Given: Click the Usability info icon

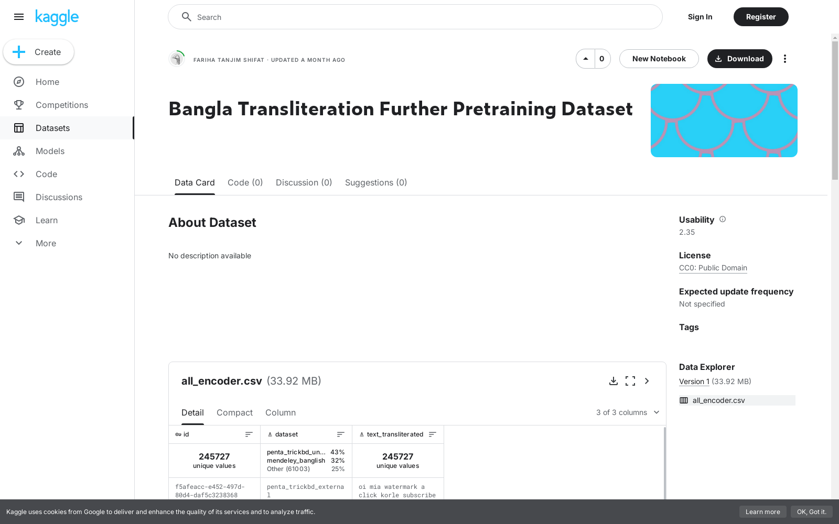Looking at the screenshot, I should point(723,219).
